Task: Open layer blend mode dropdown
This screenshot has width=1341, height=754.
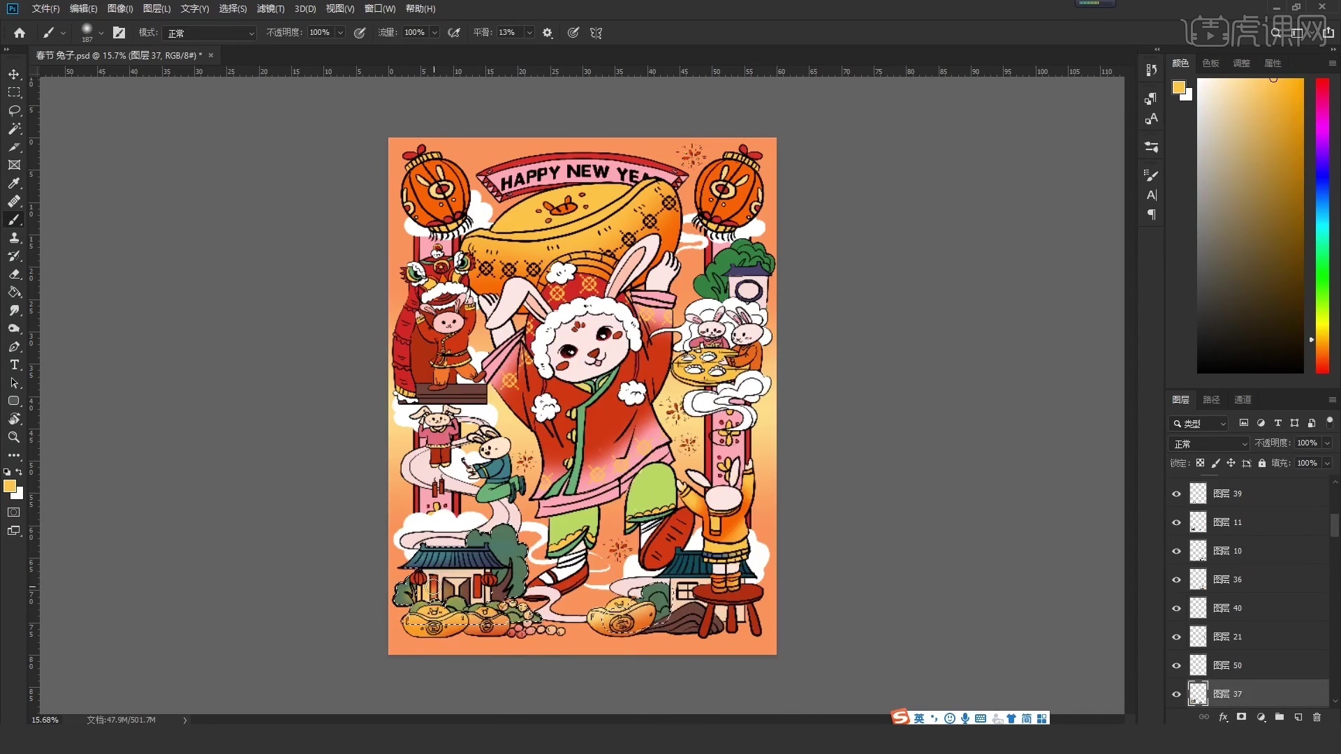Action: tap(1208, 443)
